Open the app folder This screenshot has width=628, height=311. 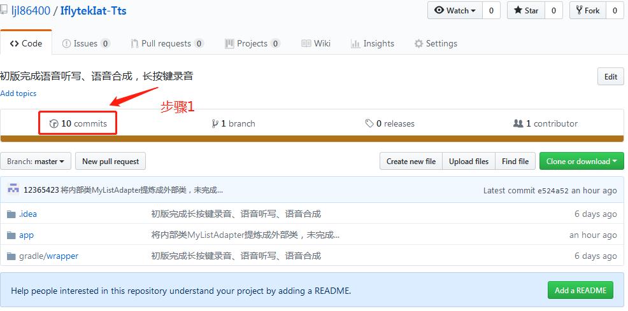tap(27, 235)
